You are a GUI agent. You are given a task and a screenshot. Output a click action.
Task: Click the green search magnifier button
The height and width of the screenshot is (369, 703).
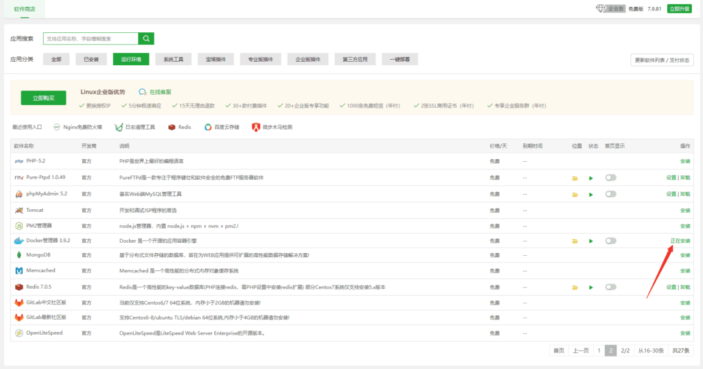coord(146,38)
